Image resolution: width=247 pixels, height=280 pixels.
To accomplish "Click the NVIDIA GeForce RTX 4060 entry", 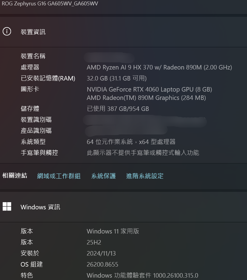I will coord(149,89).
